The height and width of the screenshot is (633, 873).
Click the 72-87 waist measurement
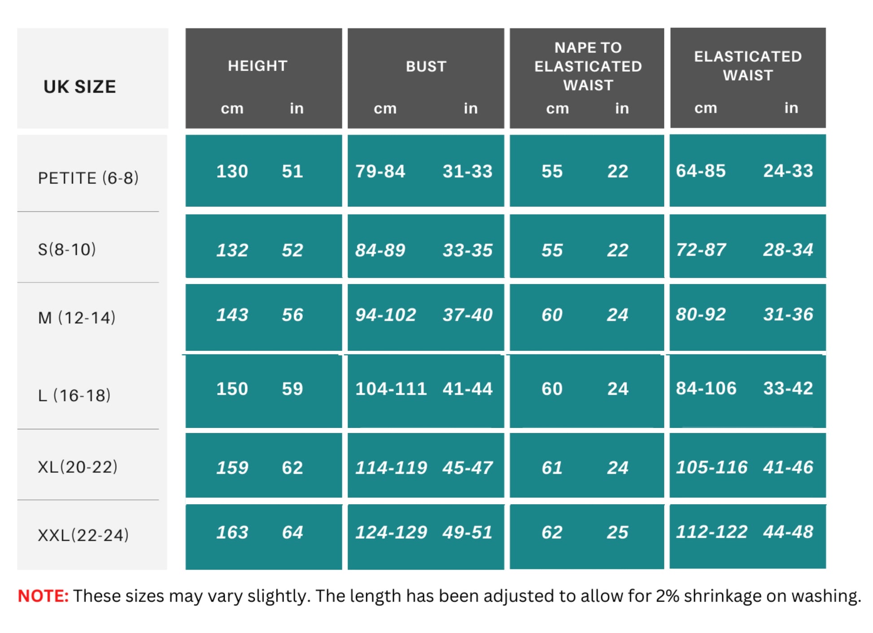pyautogui.click(x=701, y=250)
